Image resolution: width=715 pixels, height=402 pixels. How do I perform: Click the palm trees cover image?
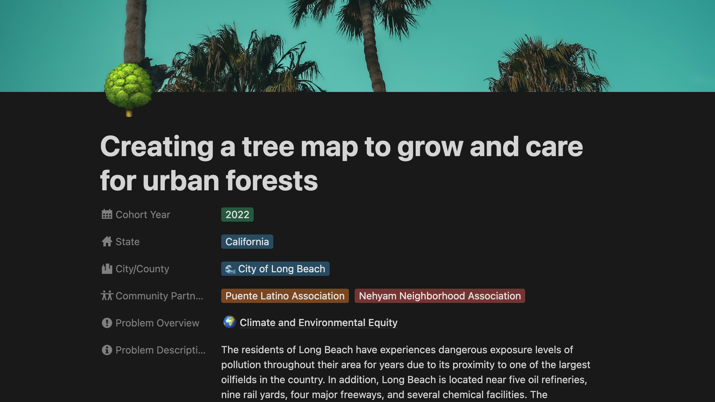(357, 43)
